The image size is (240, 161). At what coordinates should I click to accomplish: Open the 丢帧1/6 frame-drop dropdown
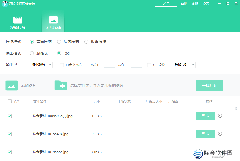point(184,65)
